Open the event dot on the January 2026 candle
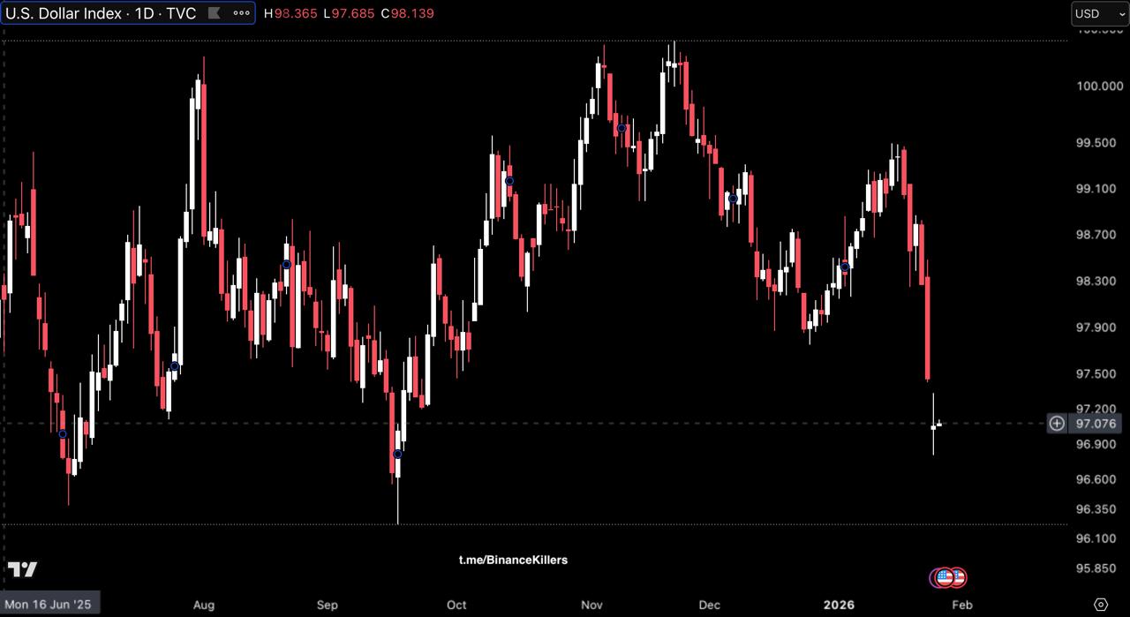1130x617 pixels. pyautogui.click(x=844, y=267)
